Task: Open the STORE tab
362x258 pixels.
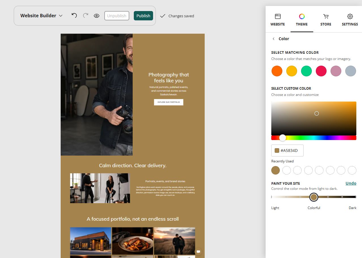Action: coord(326,20)
